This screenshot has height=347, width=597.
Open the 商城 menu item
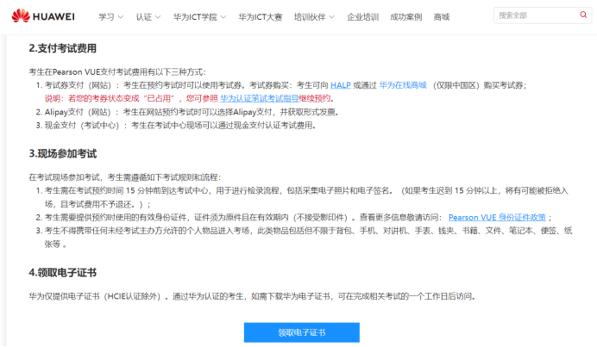[441, 17]
